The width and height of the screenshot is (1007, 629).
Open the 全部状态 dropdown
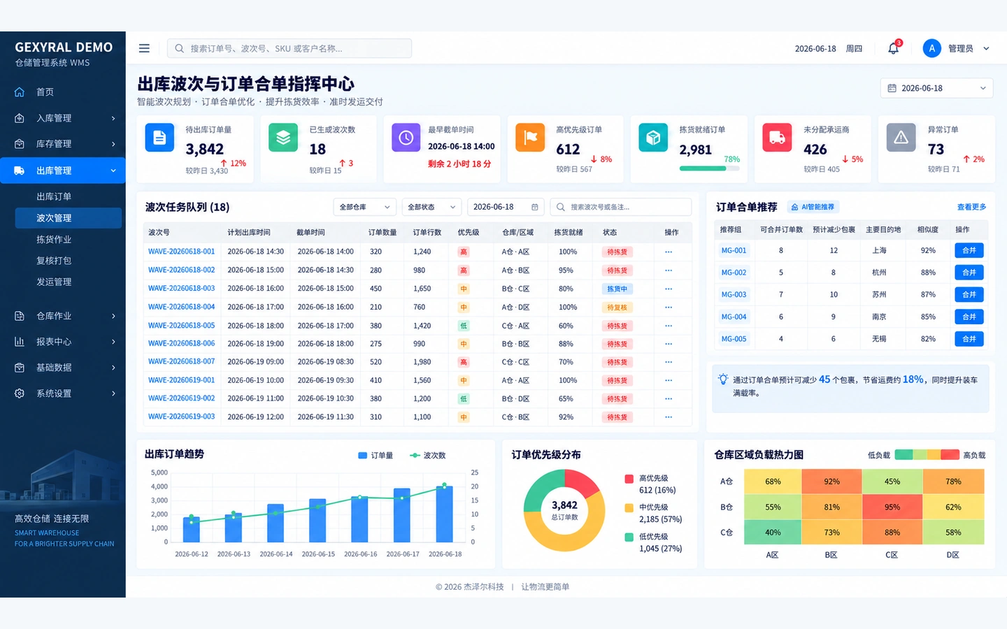[431, 207]
